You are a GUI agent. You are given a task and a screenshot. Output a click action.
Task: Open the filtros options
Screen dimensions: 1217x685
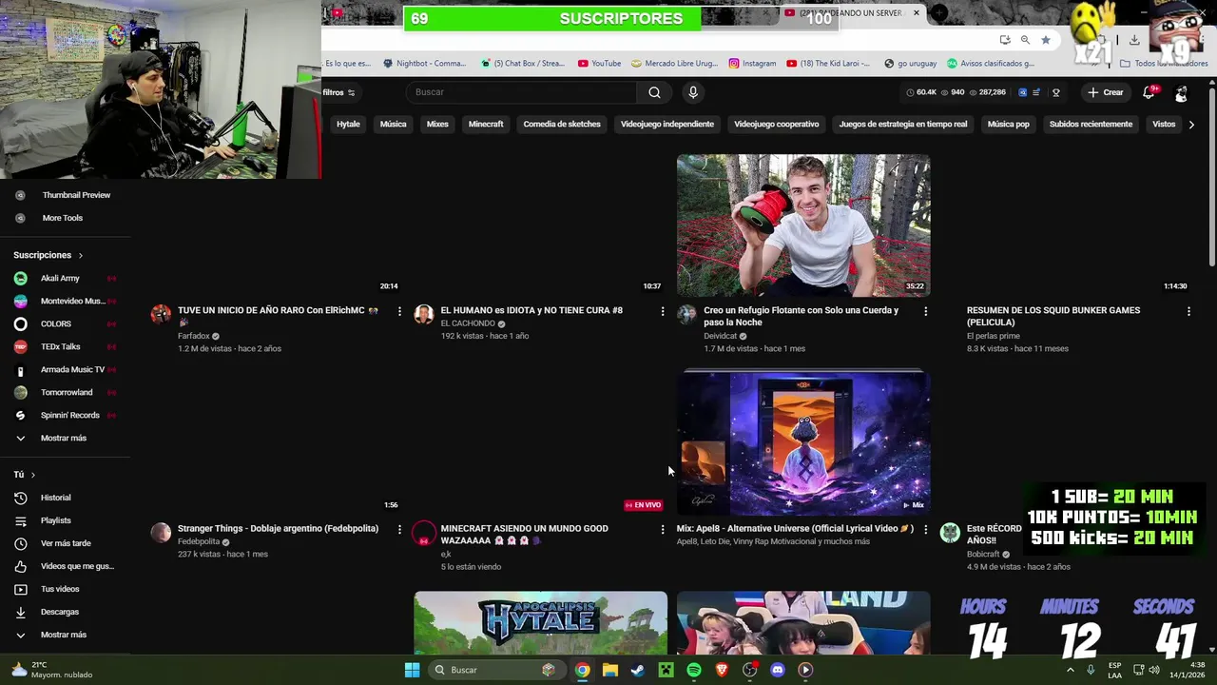338,92
